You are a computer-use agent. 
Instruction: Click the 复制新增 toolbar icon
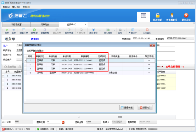tap(45, 30)
